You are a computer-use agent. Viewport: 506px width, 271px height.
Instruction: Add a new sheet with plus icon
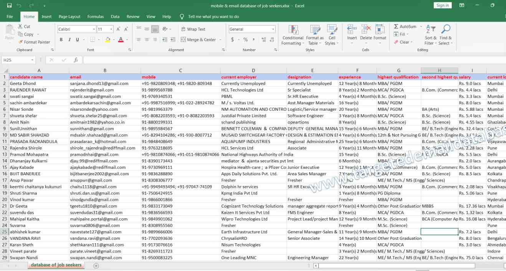96,266
